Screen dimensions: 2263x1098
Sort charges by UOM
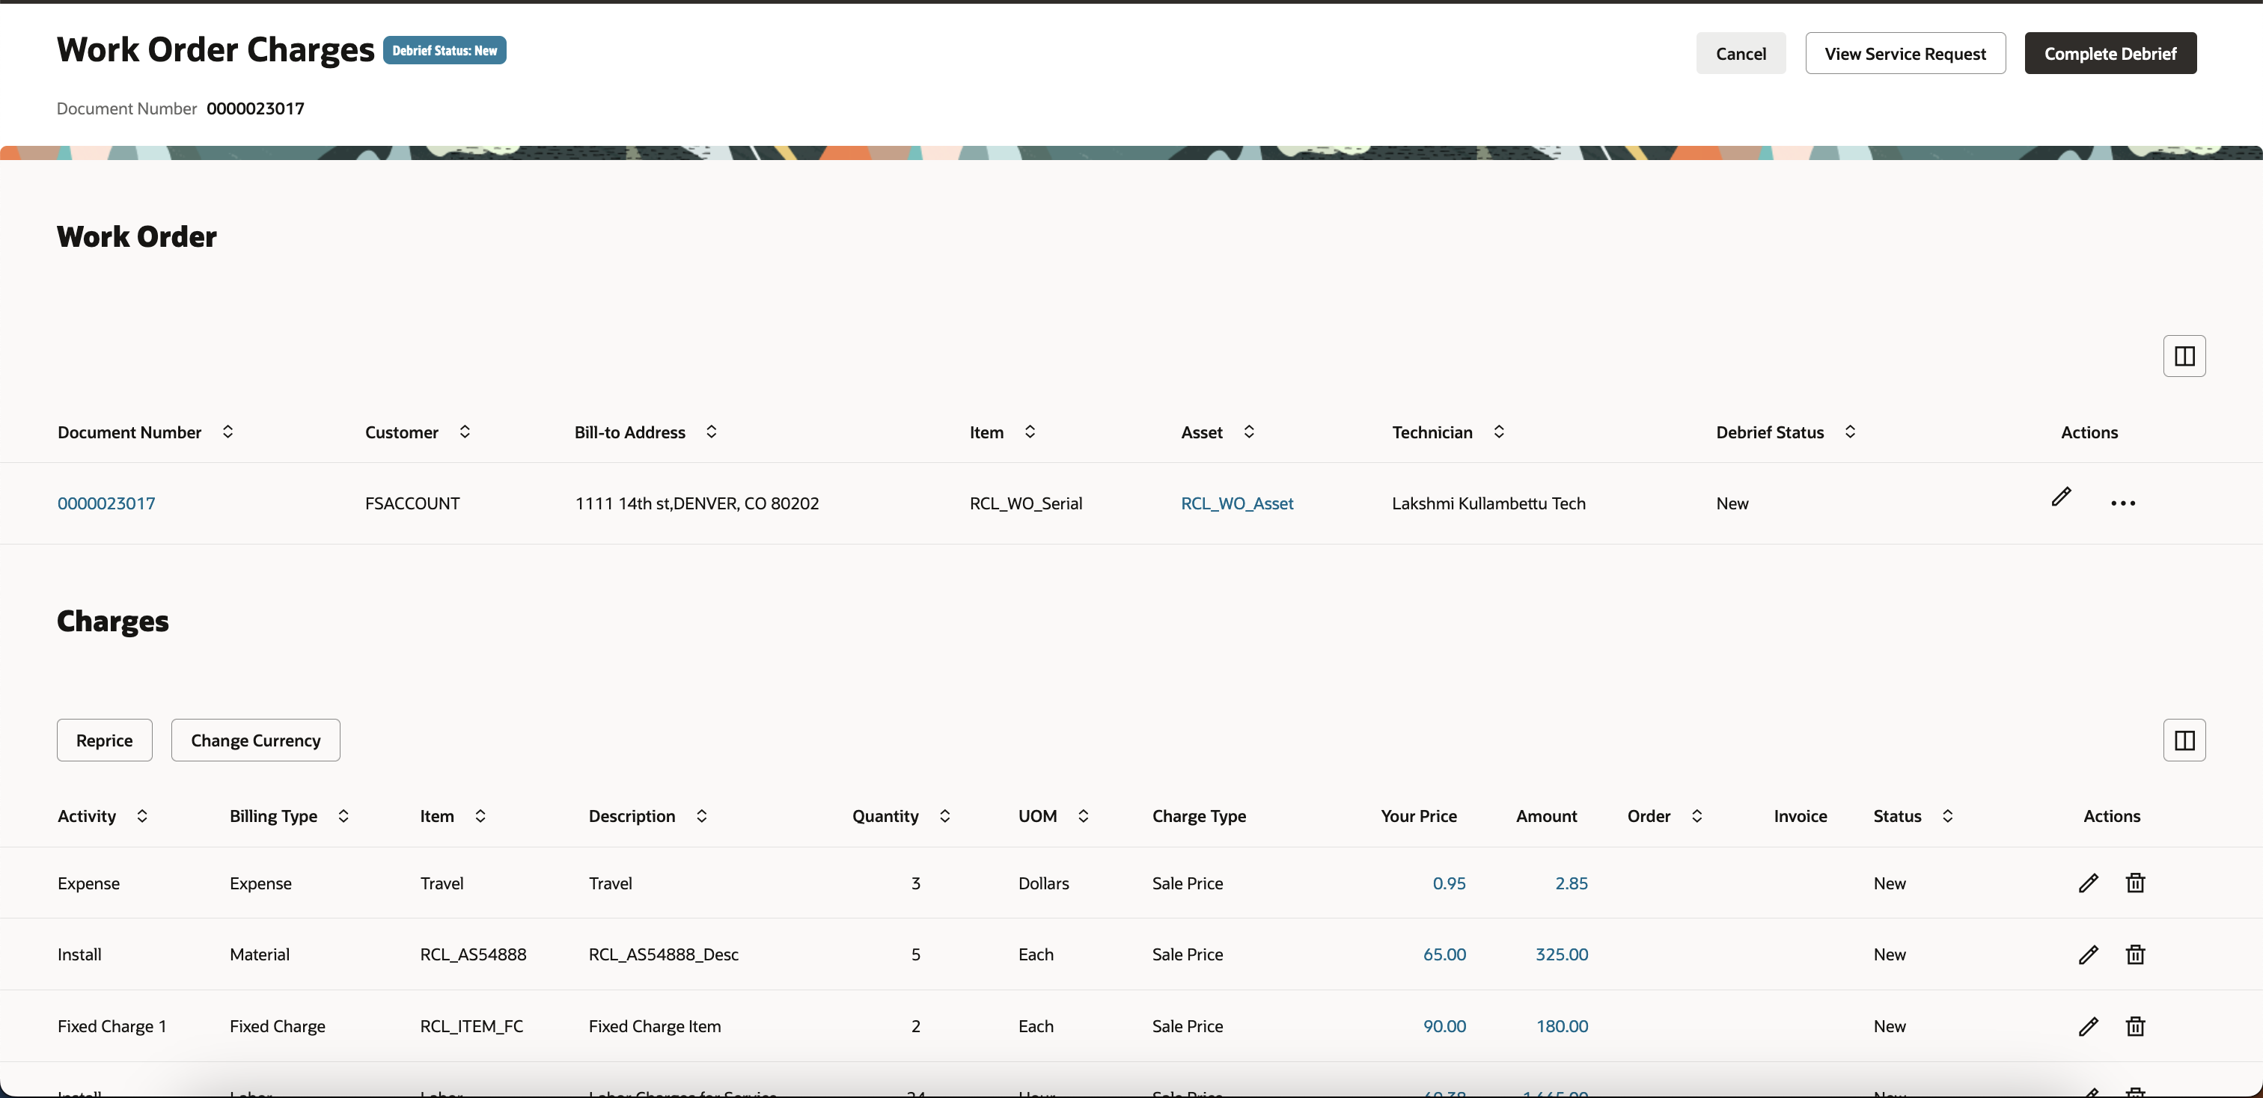coord(1083,816)
